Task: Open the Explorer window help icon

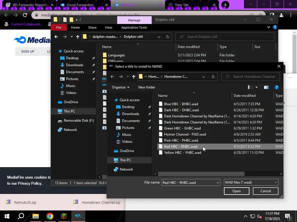Action: coord(275,27)
